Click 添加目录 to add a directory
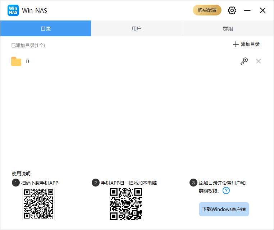 246,44
